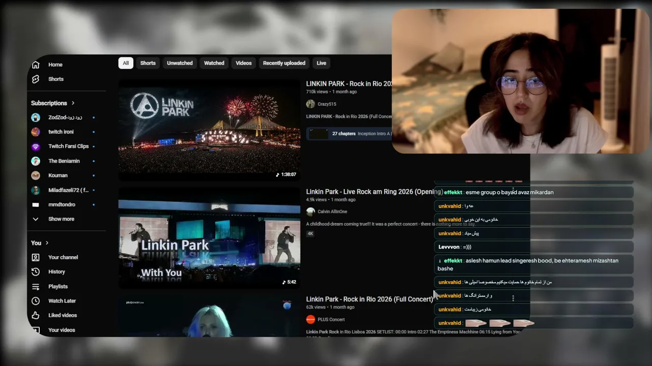The width and height of the screenshot is (652, 366).
Task: Click Levvvon username in chat
Action: point(449,247)
